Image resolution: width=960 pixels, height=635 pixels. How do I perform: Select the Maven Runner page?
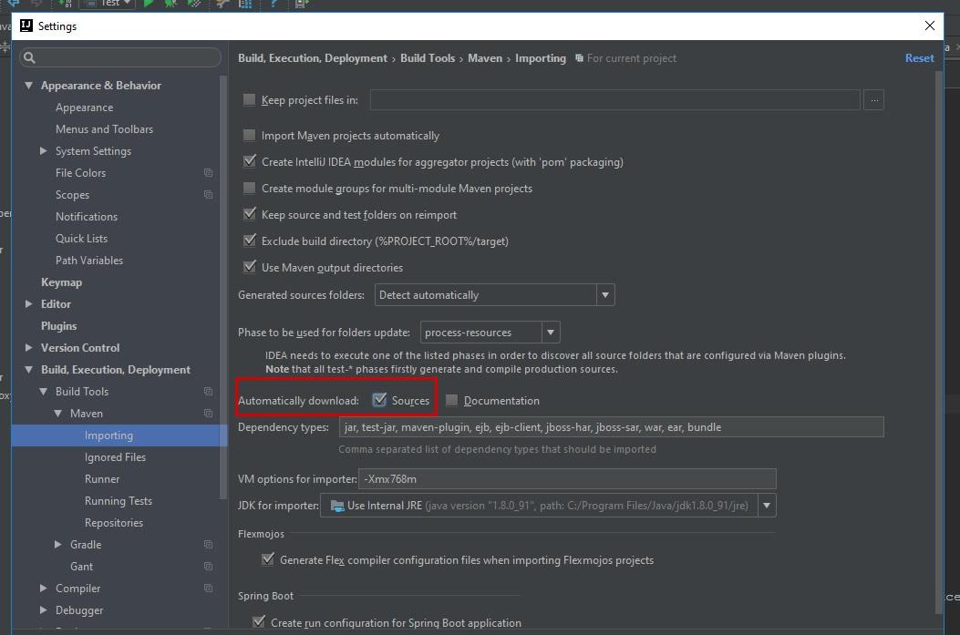102,479
